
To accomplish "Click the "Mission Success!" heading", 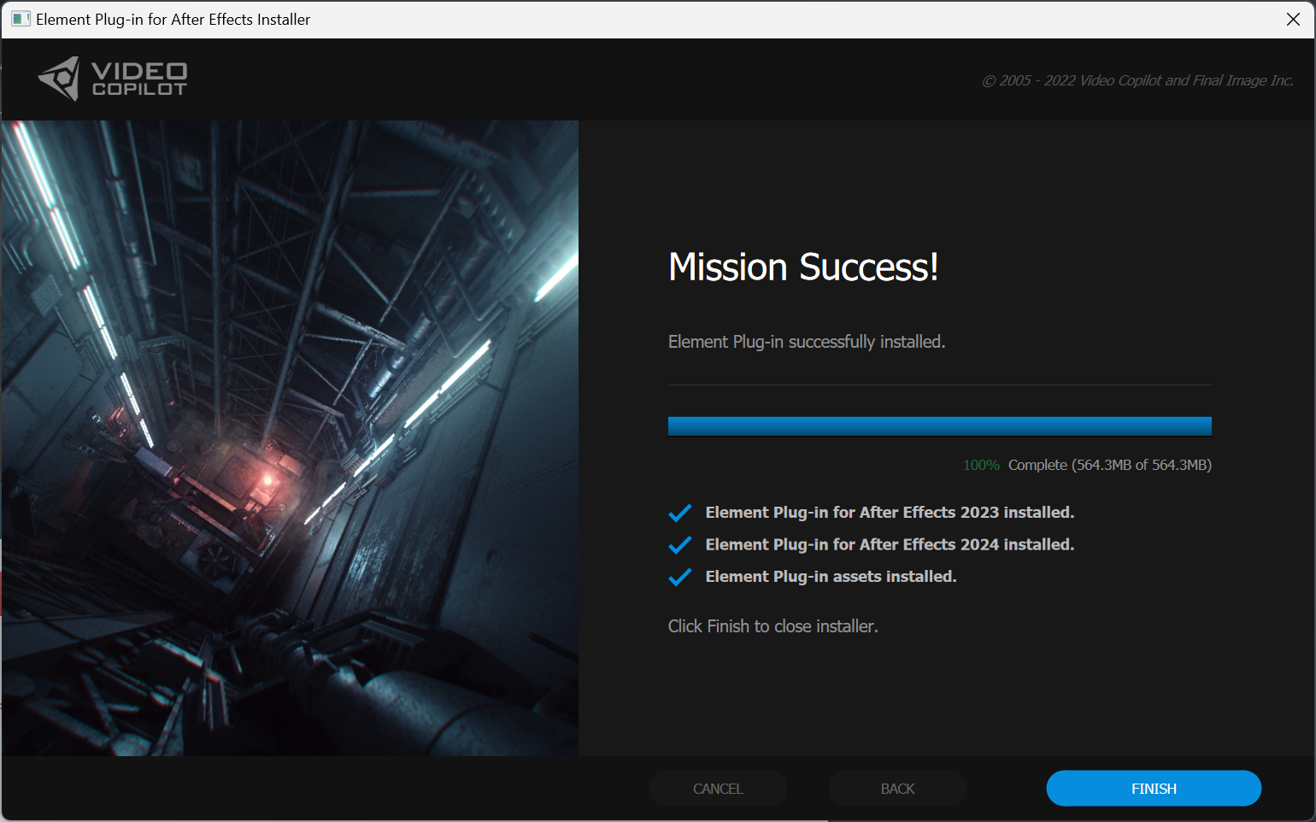I will (803, 267).
